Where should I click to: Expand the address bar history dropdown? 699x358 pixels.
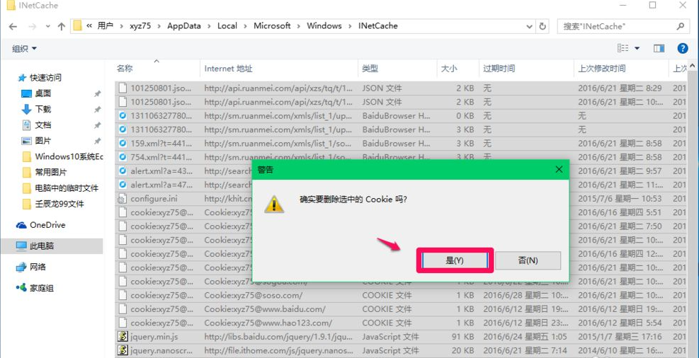pyautogui.click(x=530, y=26)
